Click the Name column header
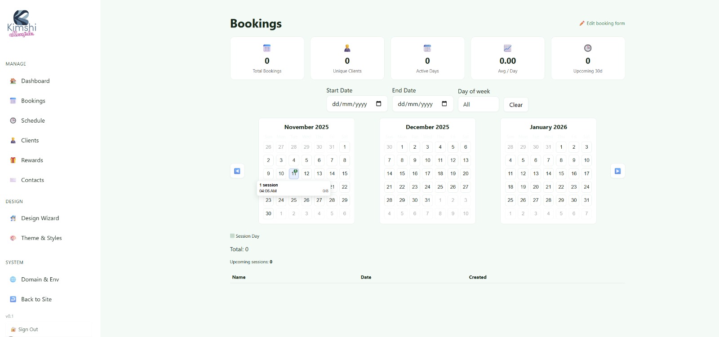719x337 pixels. pos(239,277)
